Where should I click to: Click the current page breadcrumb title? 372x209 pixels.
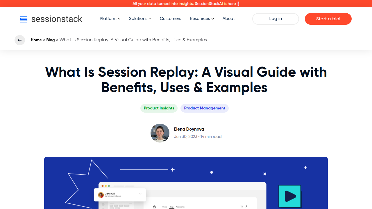point(133,40)
